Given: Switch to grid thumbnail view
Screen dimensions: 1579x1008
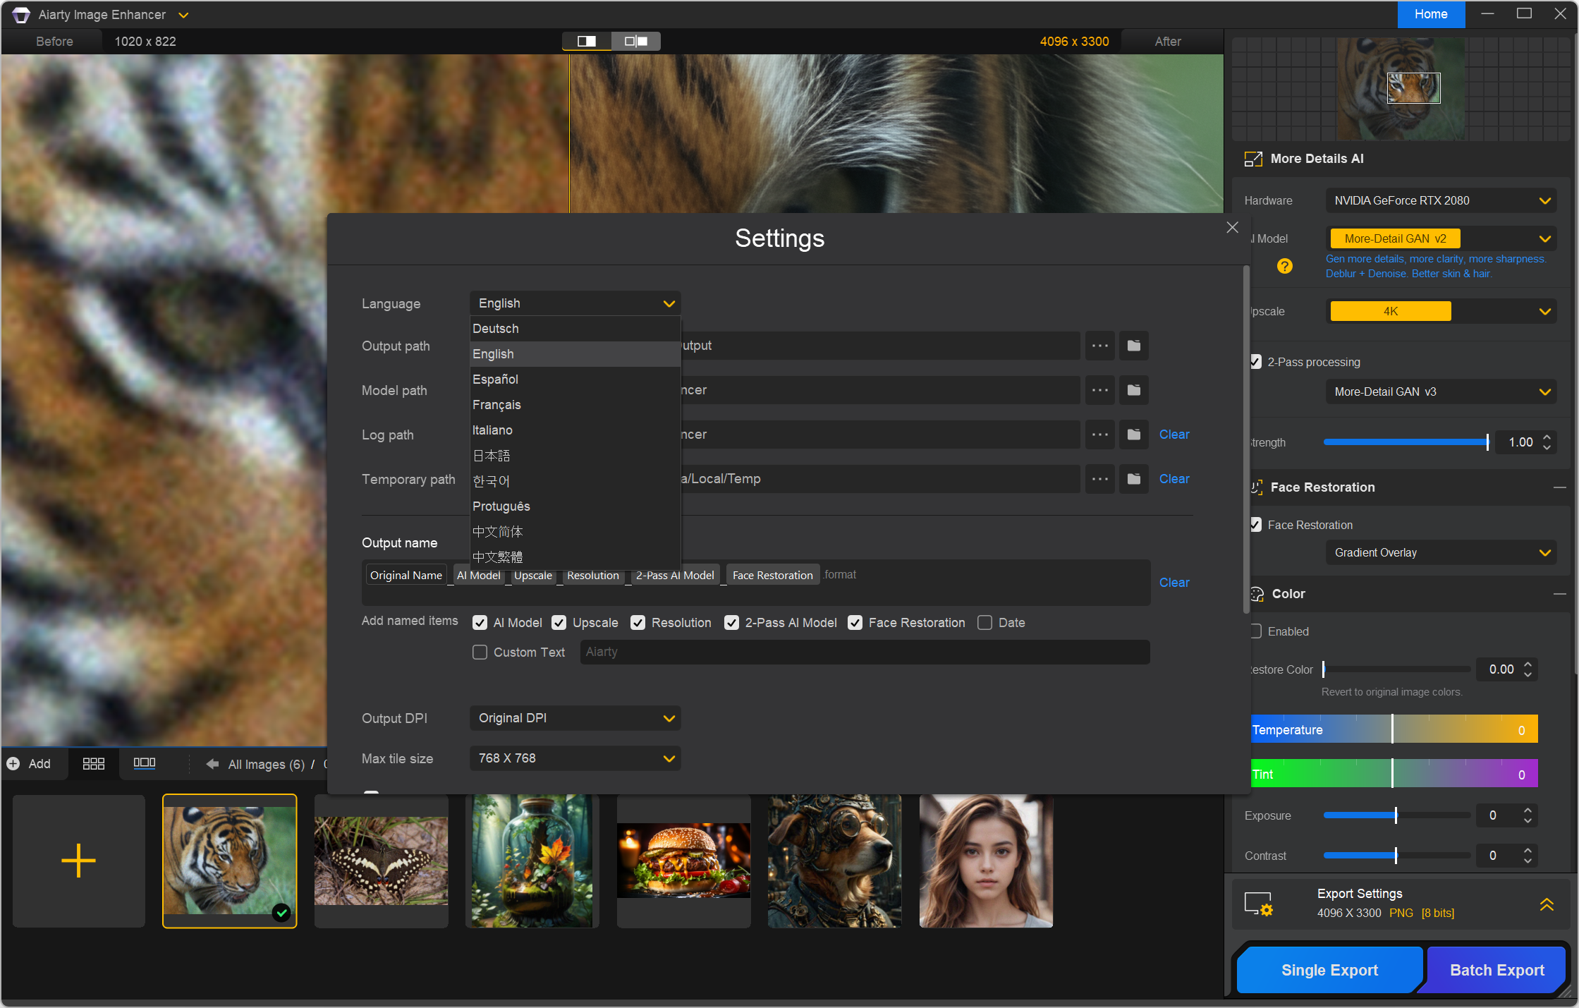Looking at the screenshot, I should (x=93, y=763).
